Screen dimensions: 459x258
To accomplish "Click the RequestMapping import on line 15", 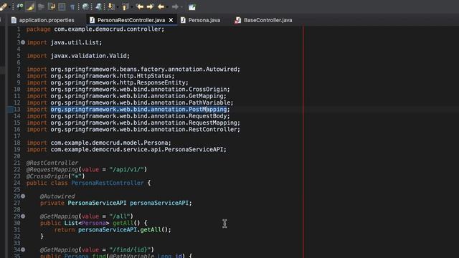I will click(133, 123).
